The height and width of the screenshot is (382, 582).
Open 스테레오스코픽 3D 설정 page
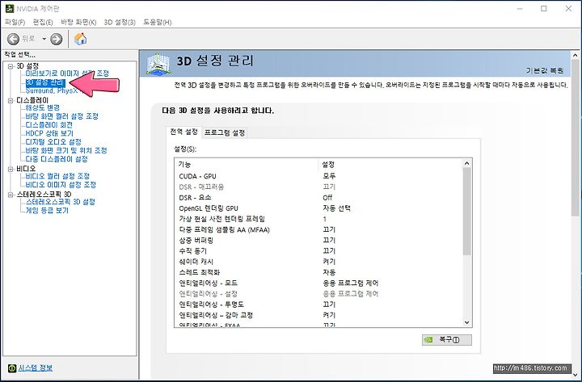(60, 202)
